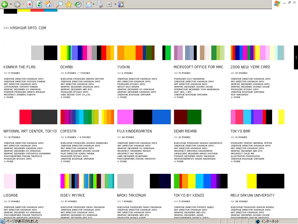
Task: Open History with the clock icon
Action: (x=78, y=4)
